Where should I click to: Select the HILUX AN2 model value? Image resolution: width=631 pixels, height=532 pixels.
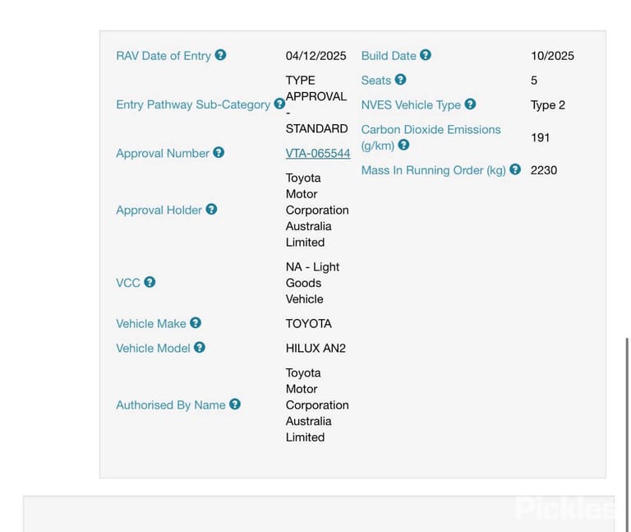click(x=315, y=348)
